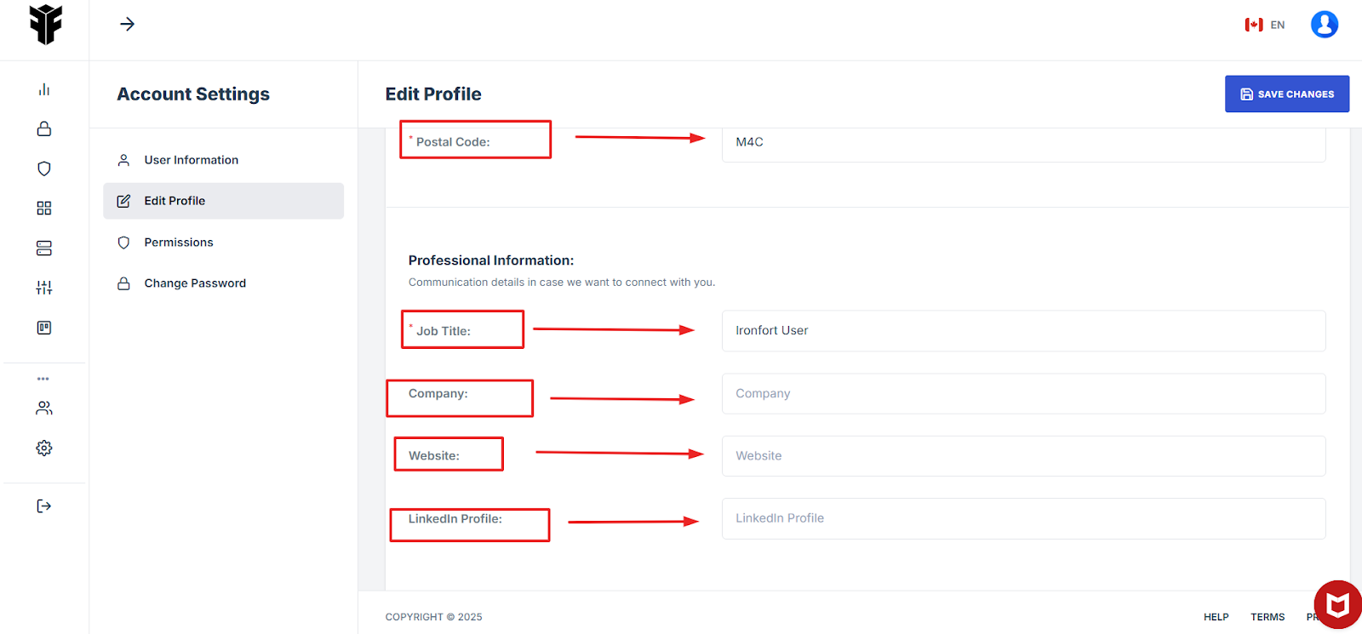1362x634 pixels.
Task: Focus the LinkedIn Profile text field
Action: 1023,518
